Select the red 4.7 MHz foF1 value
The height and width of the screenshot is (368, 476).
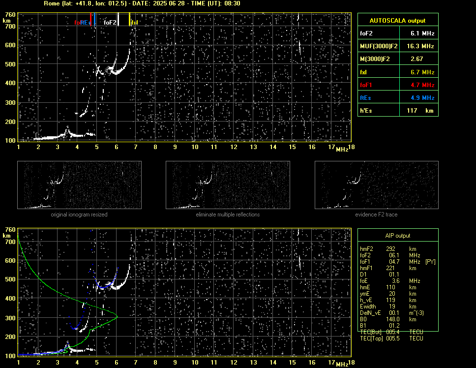click(422, 85)
